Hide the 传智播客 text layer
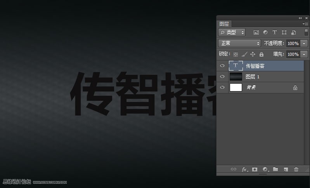Viewport: 310px width, 188px height. (x=222, y=66)
